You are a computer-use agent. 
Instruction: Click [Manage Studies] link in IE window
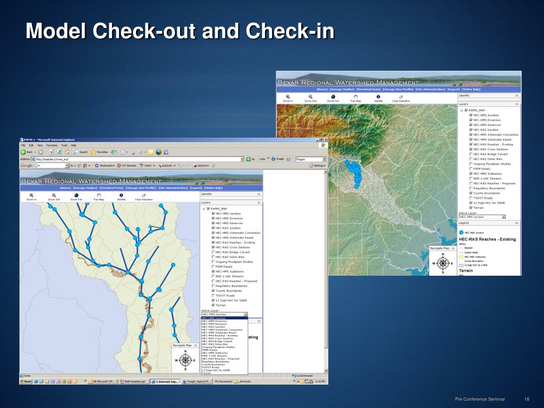click(x=85, y=188)
